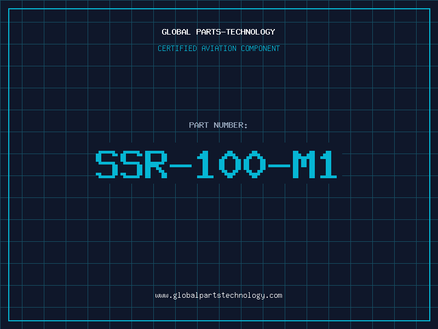Image resolution: width=438 pixels, height=329 pixels.
Task: Click the word CERTIFIED in the subtitle
Action: coord(177,48)
